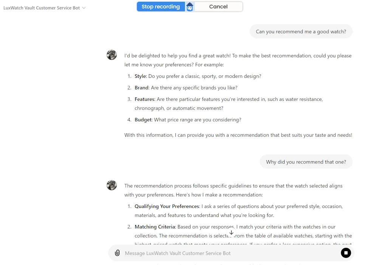Click the bot avatar next to the first reply
This screenshot has width=387, height=265.
(111, 55)
